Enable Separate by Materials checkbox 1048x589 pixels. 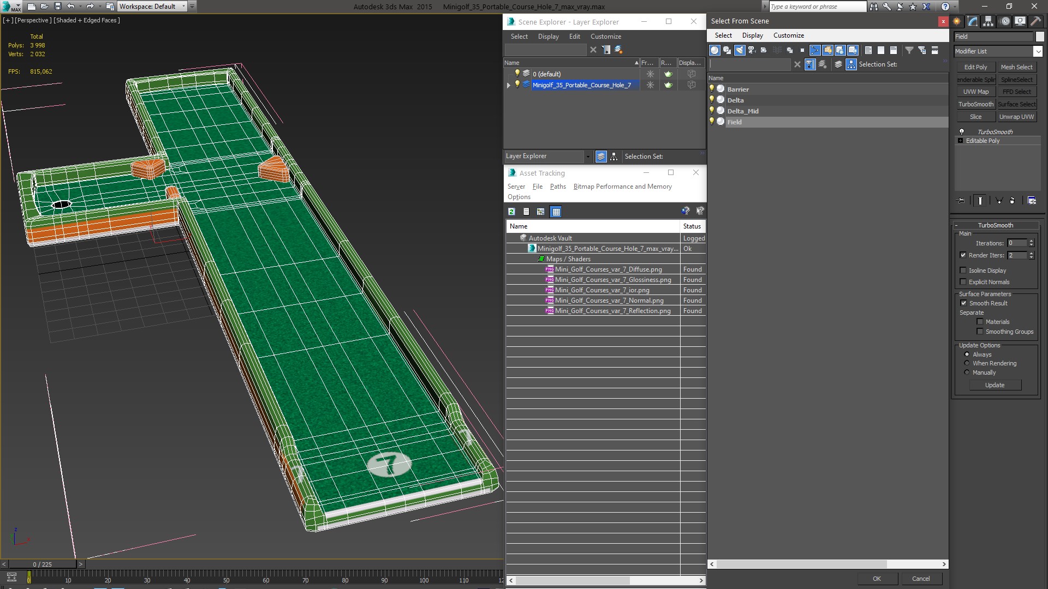[x=980, y=321]
